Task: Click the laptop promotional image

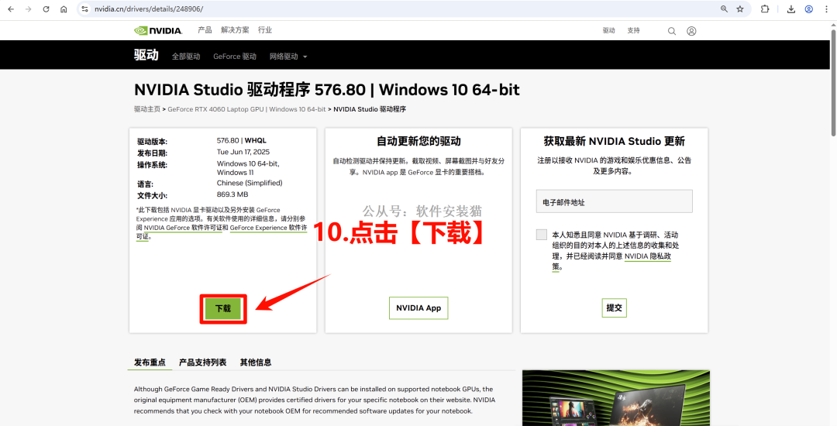Action: 616,398
